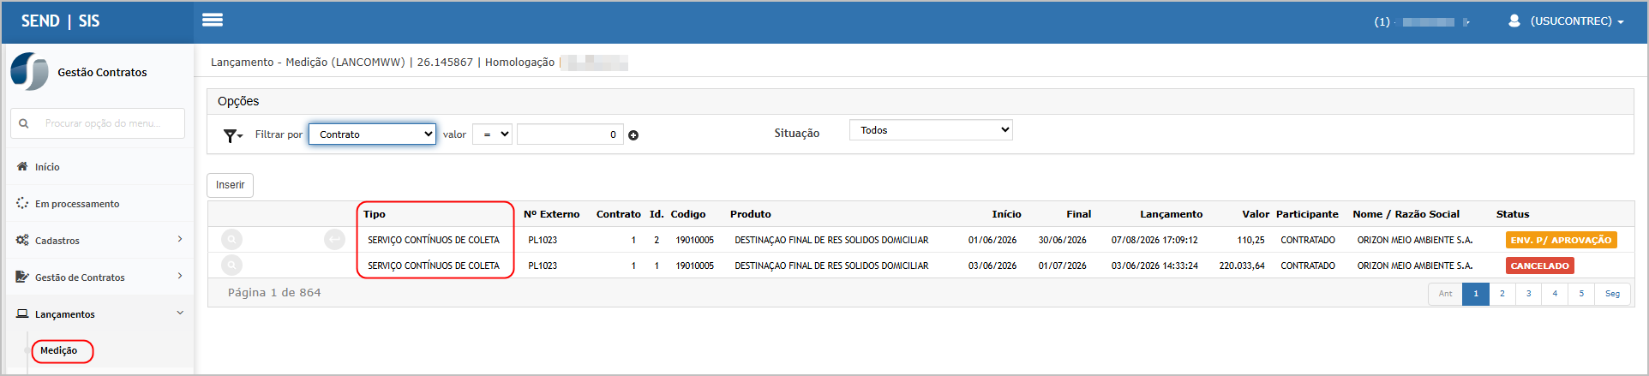Click the Início date 01/06/2026
1649x376 pixels.
point(992,240)
